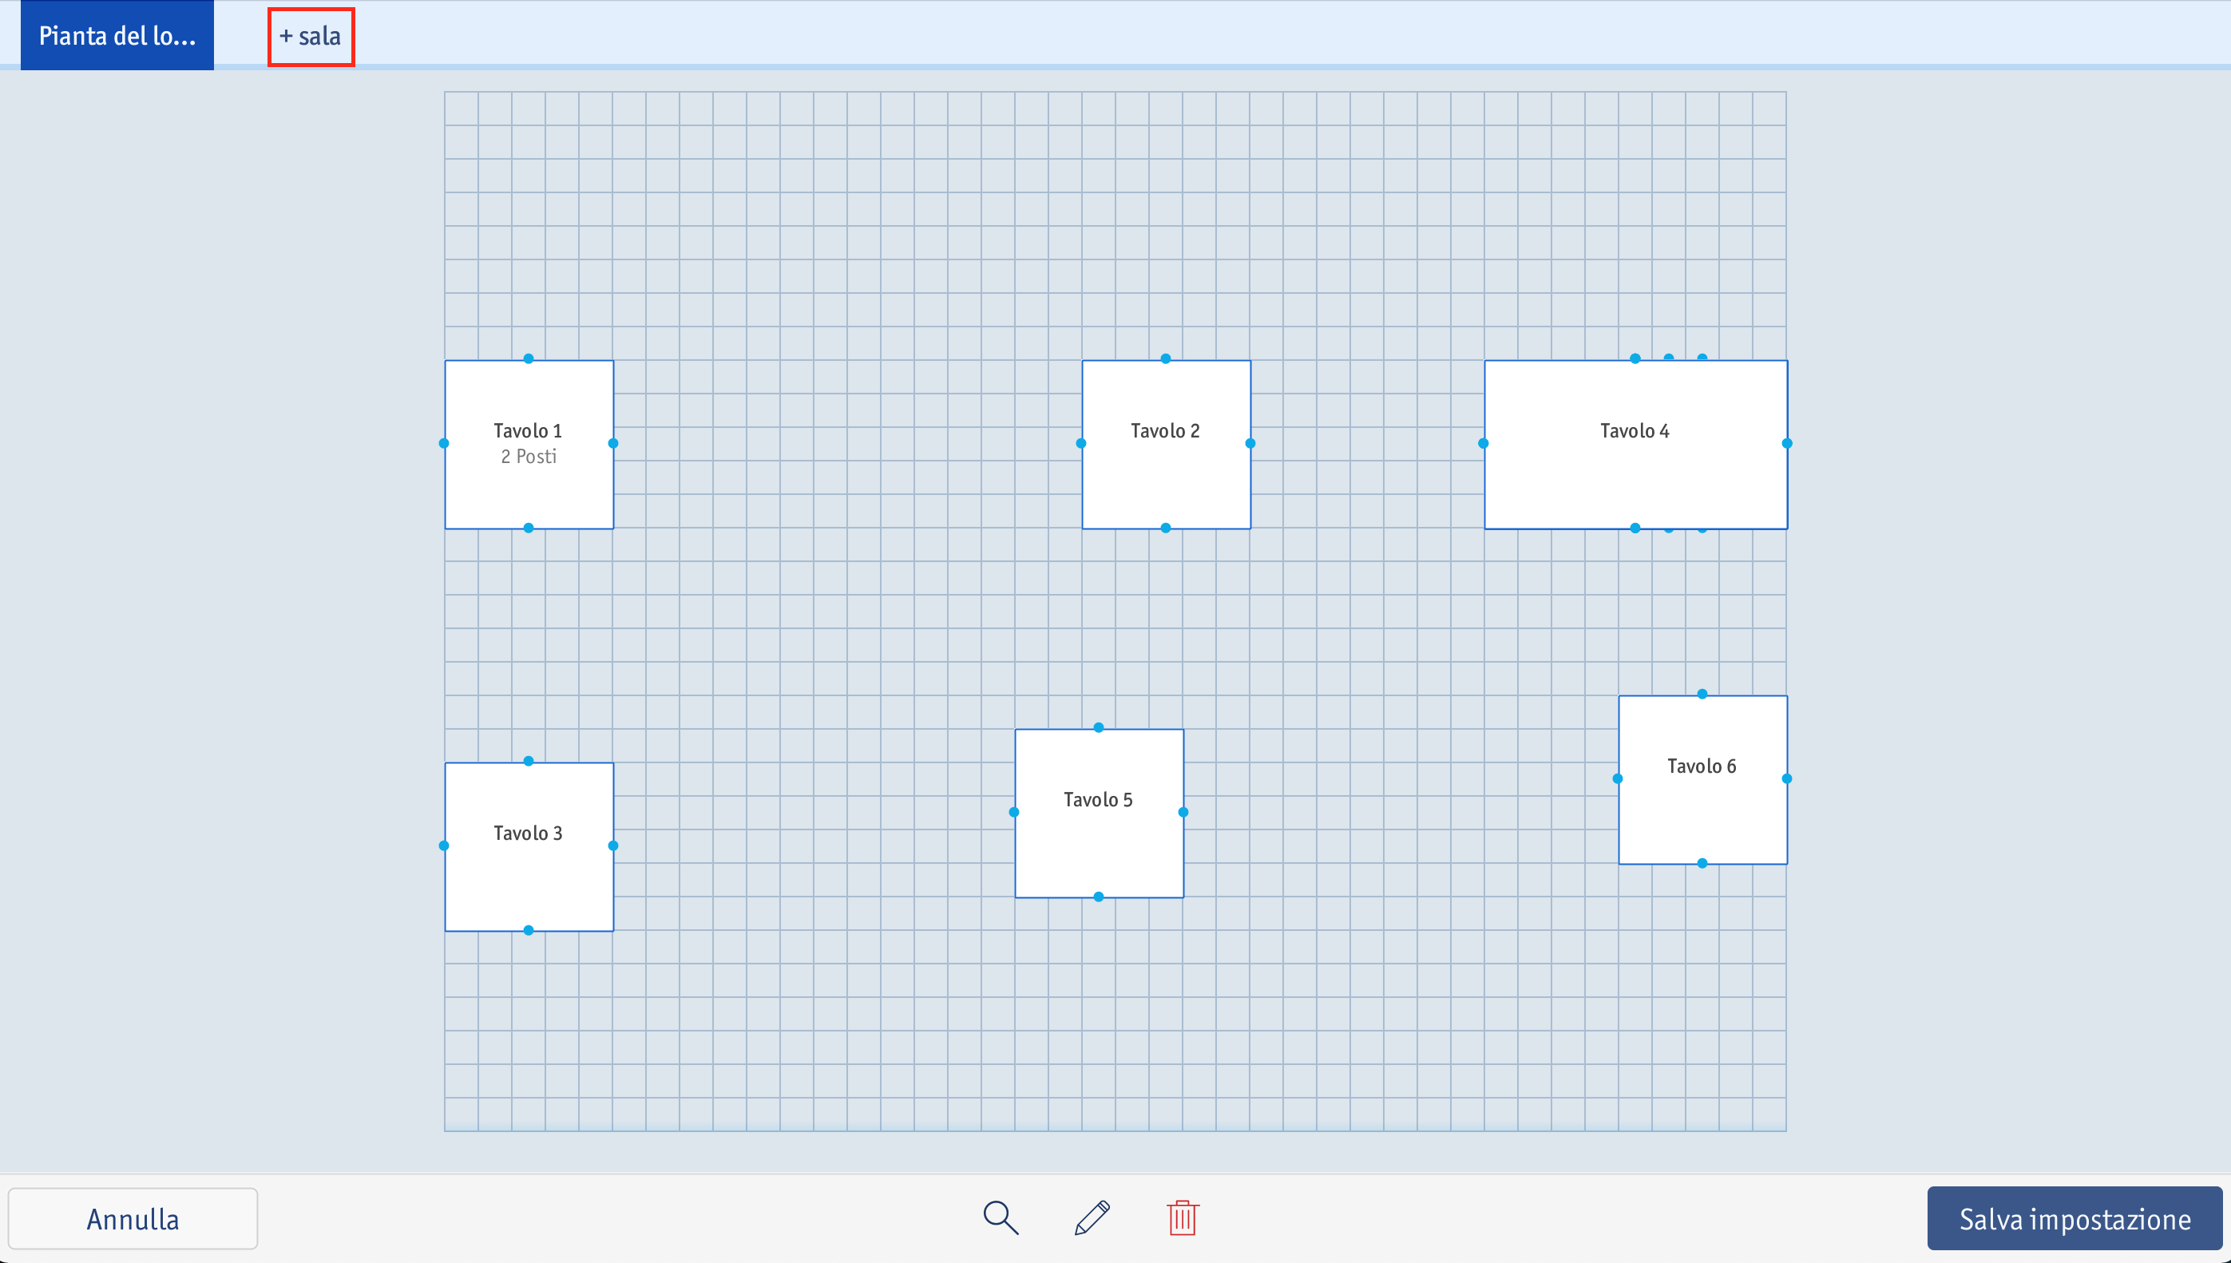Click right resize handle of Tavolo 3
2231x1263 pixels.
tap(613, 845)
